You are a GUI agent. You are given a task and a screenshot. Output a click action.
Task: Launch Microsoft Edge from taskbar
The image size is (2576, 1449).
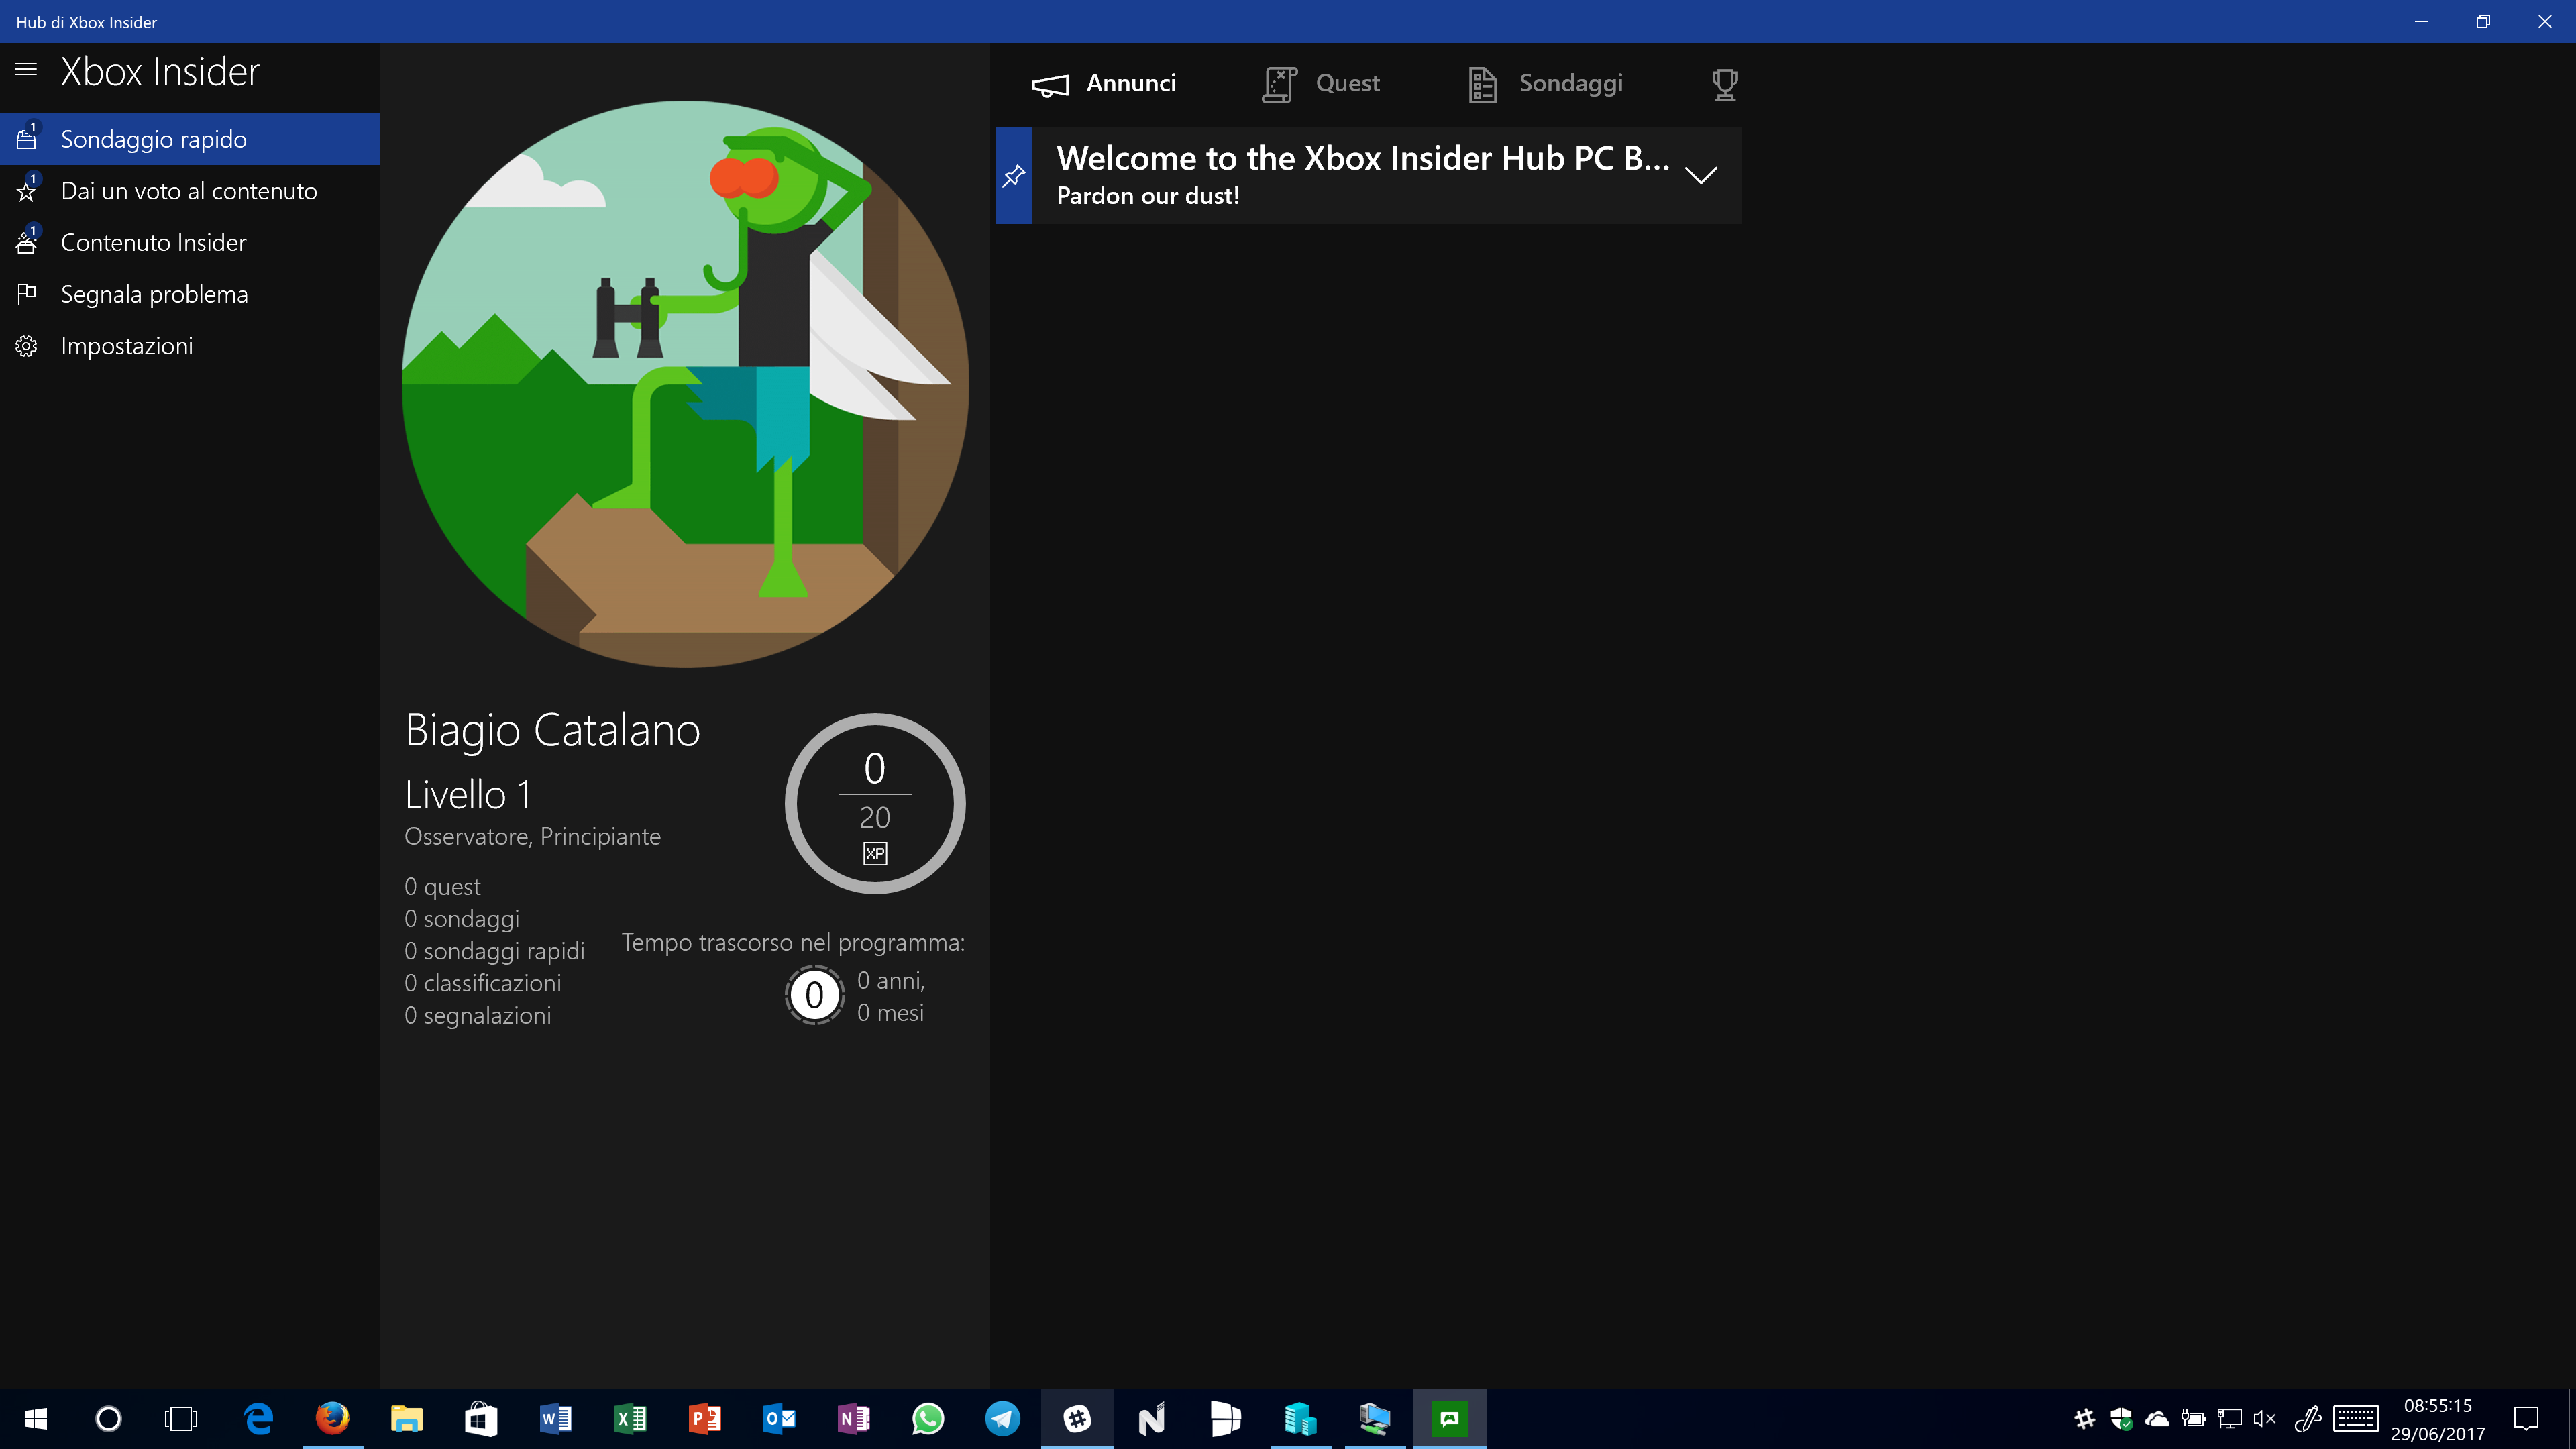(259, 1418)
